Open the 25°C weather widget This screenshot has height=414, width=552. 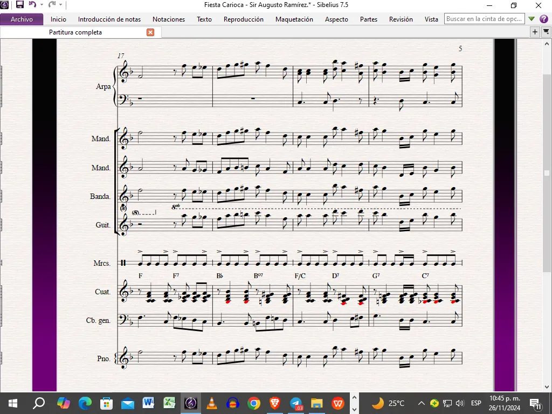(x=389, y=403)
